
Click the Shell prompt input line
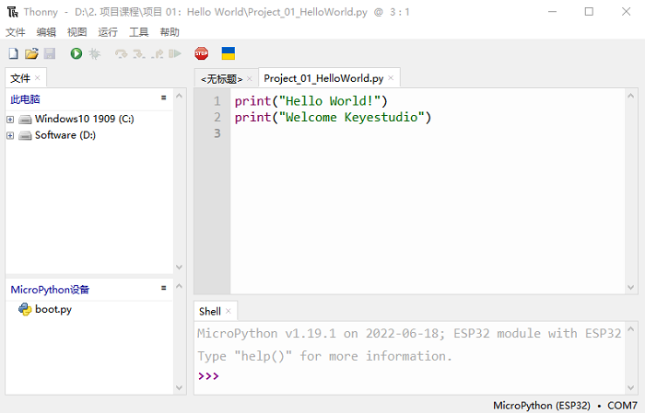[415, 377]
